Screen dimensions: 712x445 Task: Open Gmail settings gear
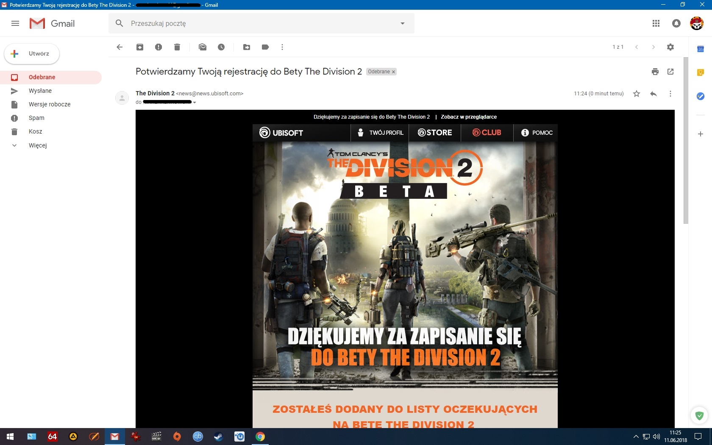[x=670, y=47]
